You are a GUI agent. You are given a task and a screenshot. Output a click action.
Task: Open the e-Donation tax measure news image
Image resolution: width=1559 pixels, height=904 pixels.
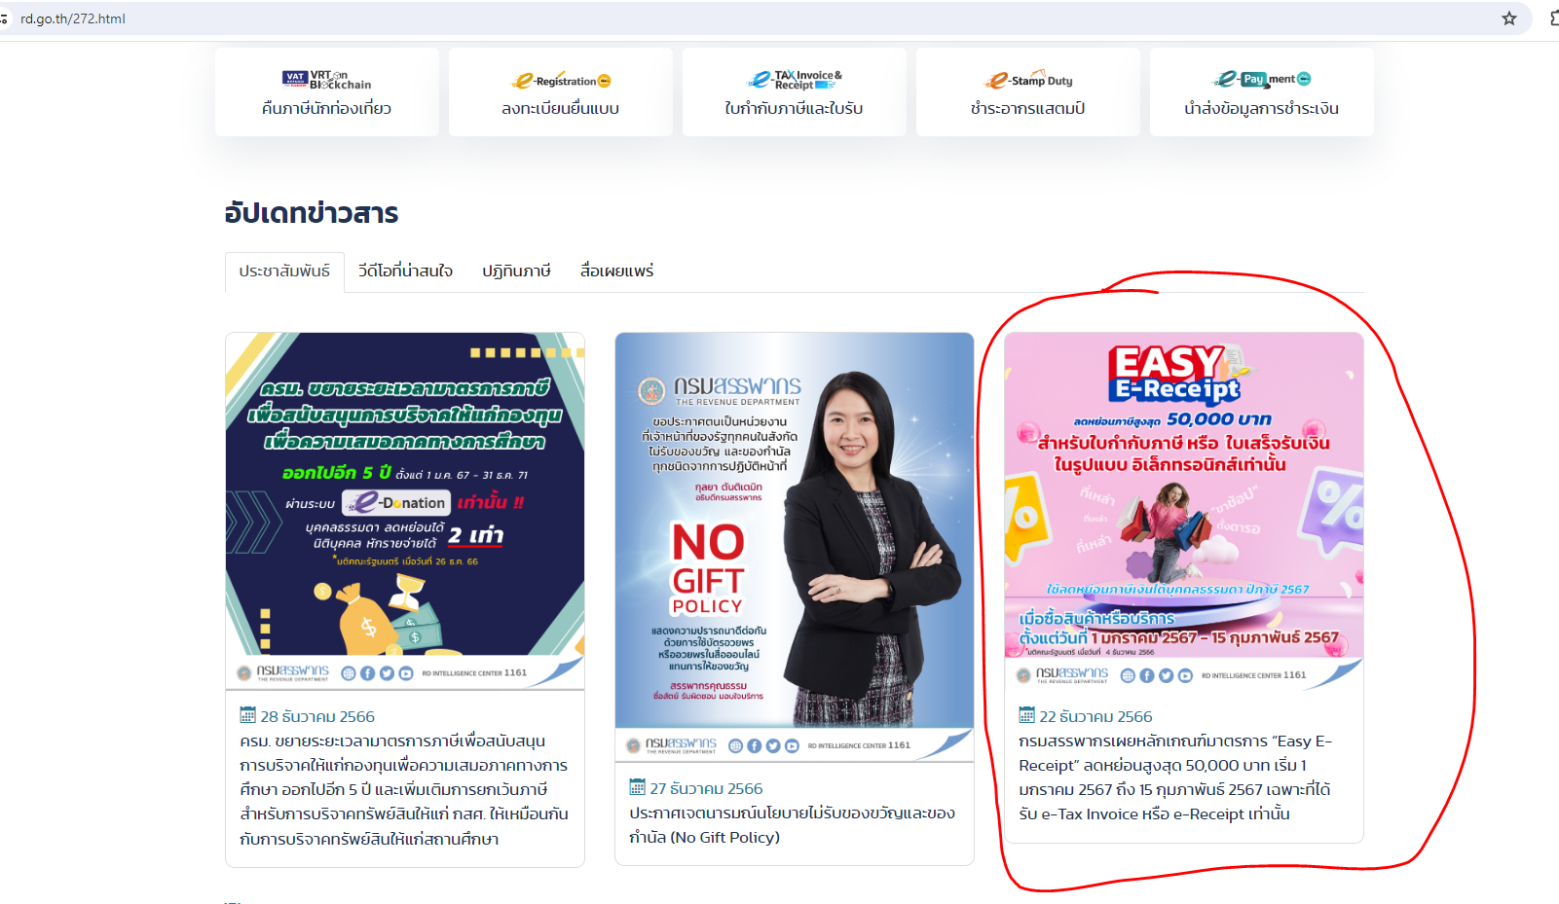click(405, 511)
